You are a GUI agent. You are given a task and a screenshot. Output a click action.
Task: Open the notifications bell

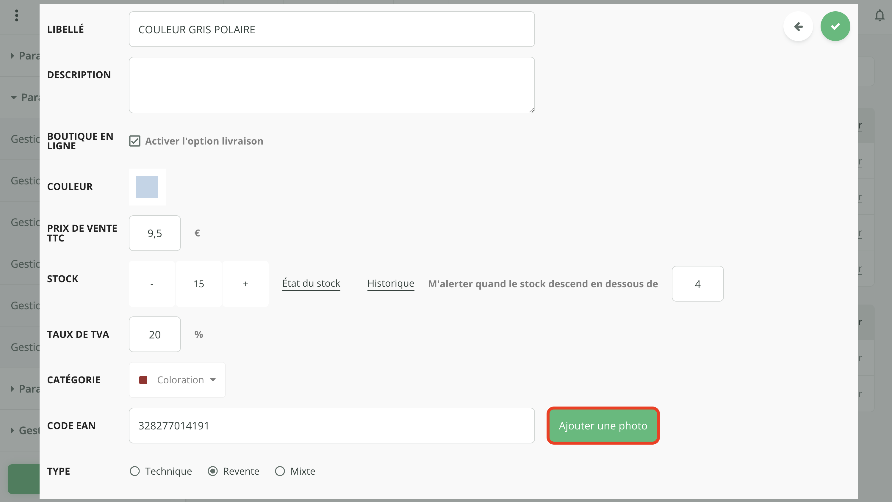tap(879, 15)
